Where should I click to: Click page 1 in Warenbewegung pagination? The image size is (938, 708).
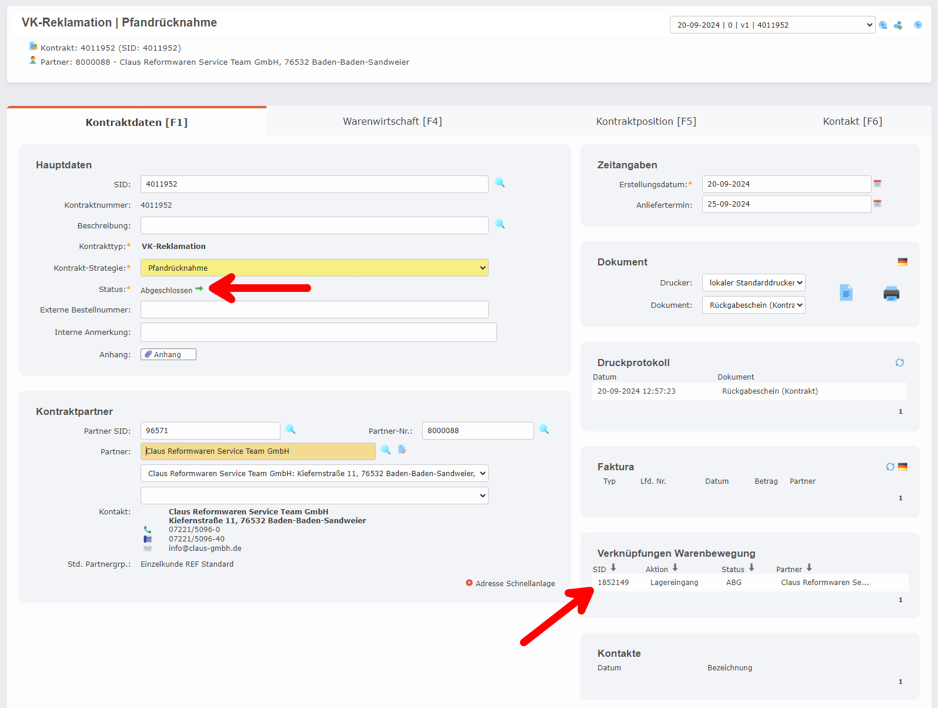pyautogui.click(x=900, y=600)
